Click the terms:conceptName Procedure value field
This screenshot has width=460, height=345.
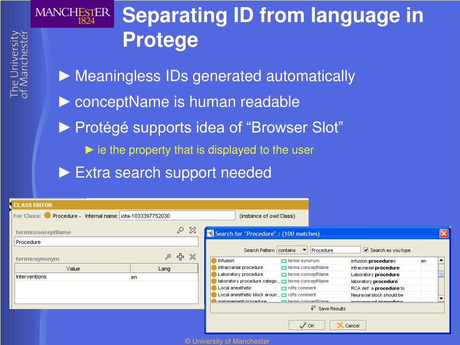click(106, 242)
